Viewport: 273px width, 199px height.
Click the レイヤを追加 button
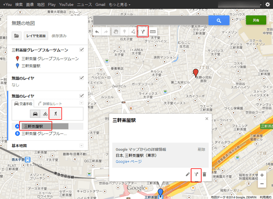tap(36, 36)
